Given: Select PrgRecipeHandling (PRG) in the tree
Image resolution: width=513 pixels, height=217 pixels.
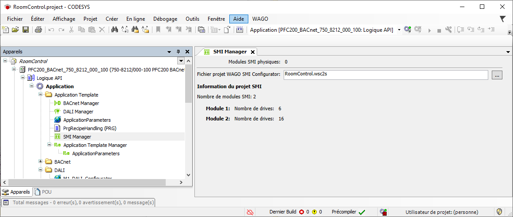Looking at the screenshot, I should coord(90,128).
